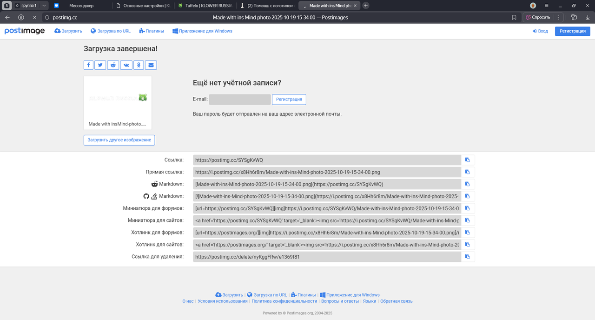This screenshot has height=320, width=595.
Task: Copy Хотлинк для сайтов code
Action: 468,245
